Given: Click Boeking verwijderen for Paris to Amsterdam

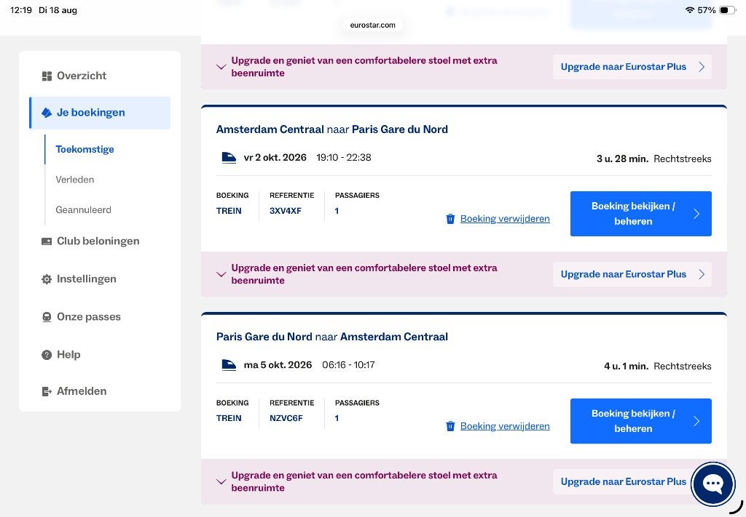Looking at the screenshot, I should [x=505, y=426].
